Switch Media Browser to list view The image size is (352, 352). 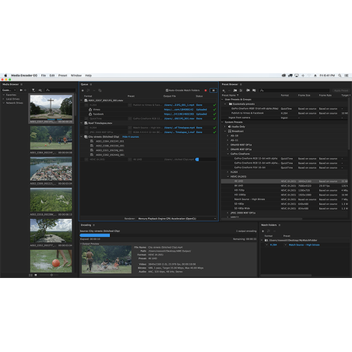pos(30,275)
